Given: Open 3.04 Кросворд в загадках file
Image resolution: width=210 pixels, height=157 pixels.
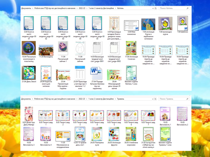Looking at the screenshot, I should [114, 28].
